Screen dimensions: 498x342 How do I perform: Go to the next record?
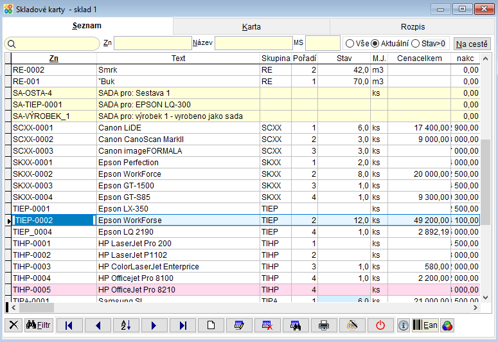pyautogui.click(x=154, y=325)
